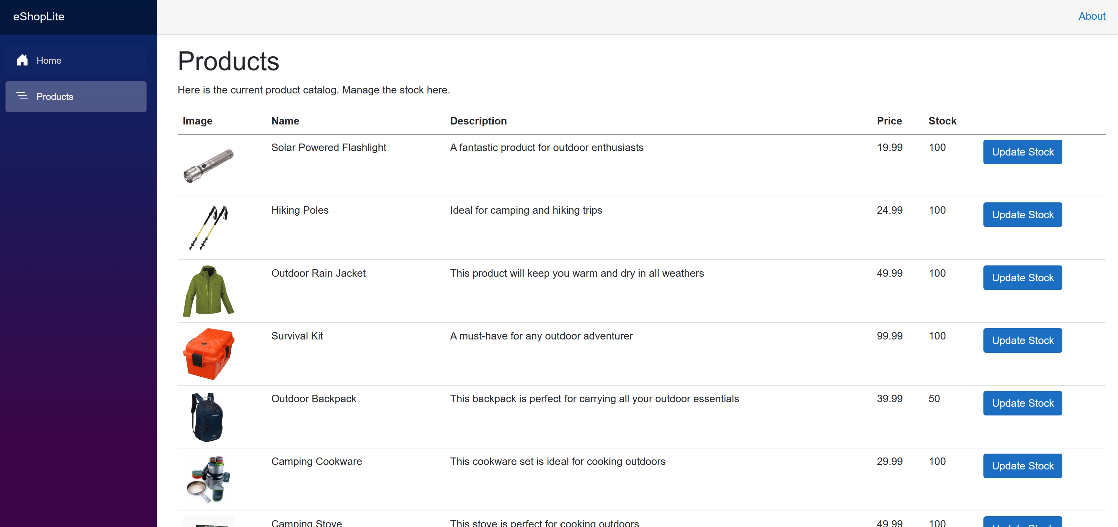The image size is (1118, 527).
Task: Click the Outdoor Backpack product image
Action: pyautogui.click(x=207, y=417)
